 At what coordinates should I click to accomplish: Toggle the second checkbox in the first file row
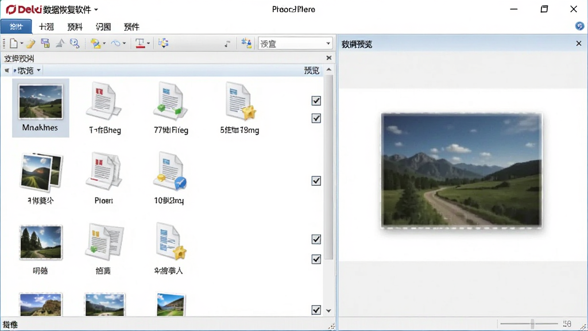[316, 118]
